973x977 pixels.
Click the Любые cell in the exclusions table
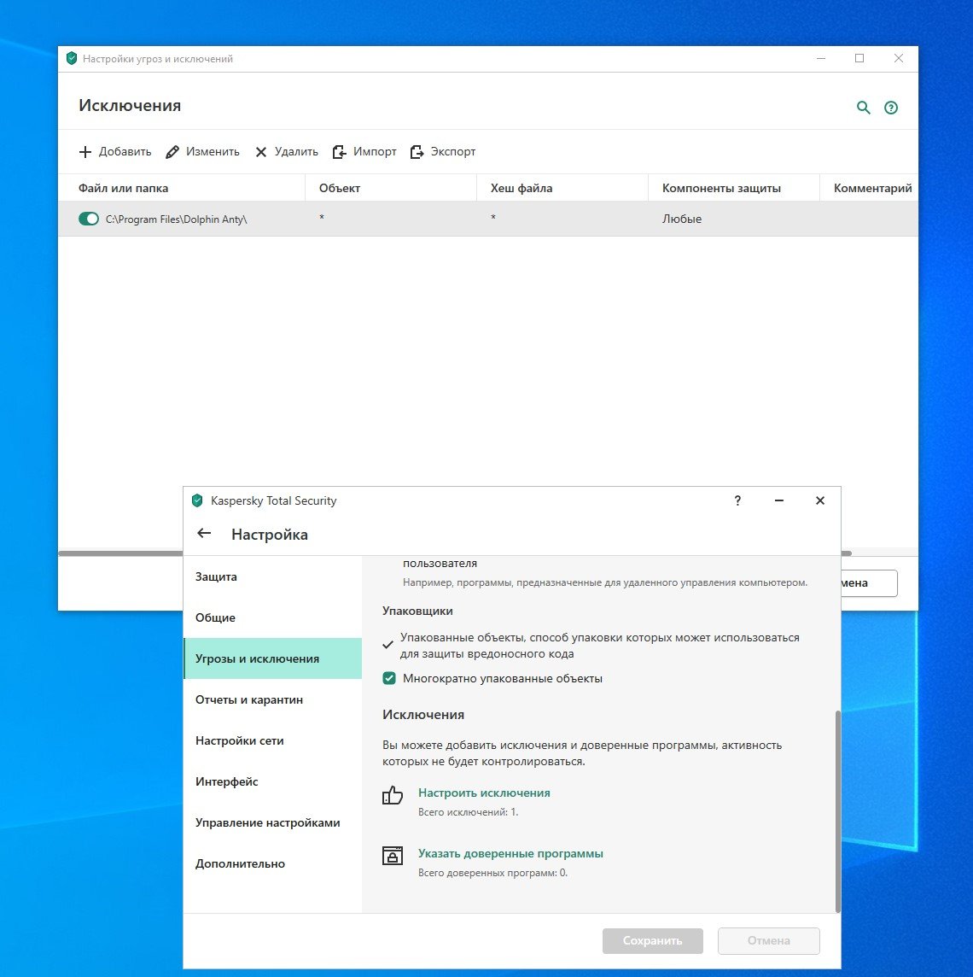pos(682,219)
